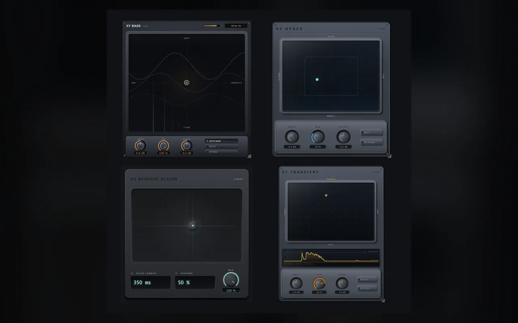Screen dimensions: 518x323
Task: Click XY Bass input 0.0 dB value
Action: (x=140, y=153)
